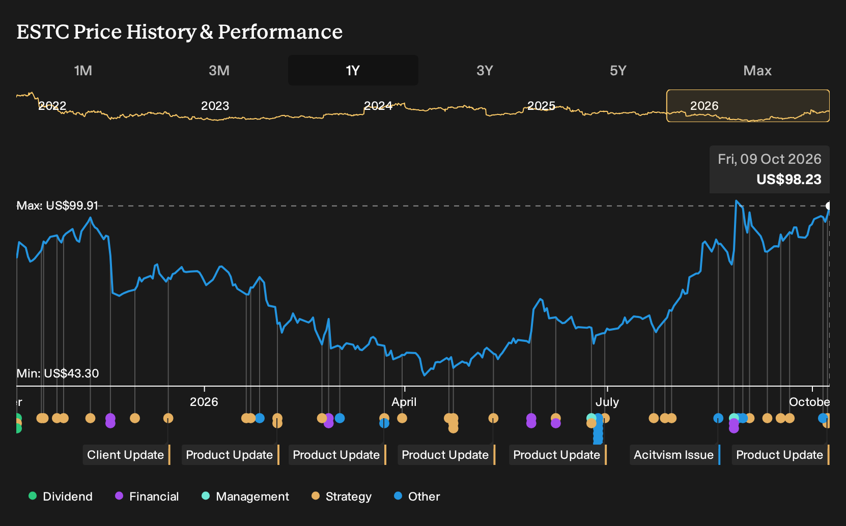846x526 pixels.
Task: Jump to 2024 on the overview chart
Action: point(378,106)
